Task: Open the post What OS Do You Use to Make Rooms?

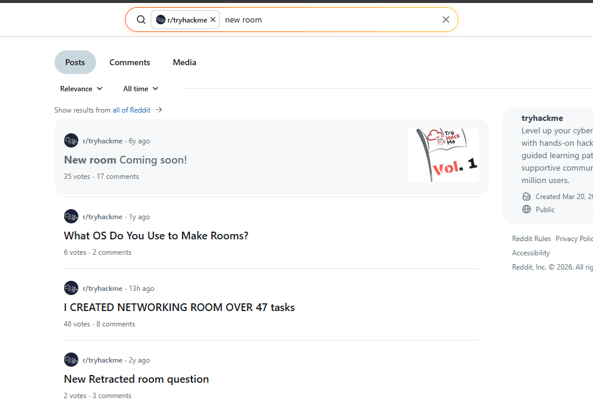Action: point(156,236)
